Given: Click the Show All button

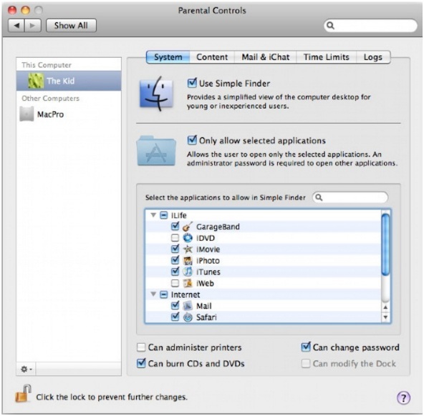Looking at the screenshot, I should [71, 26].
